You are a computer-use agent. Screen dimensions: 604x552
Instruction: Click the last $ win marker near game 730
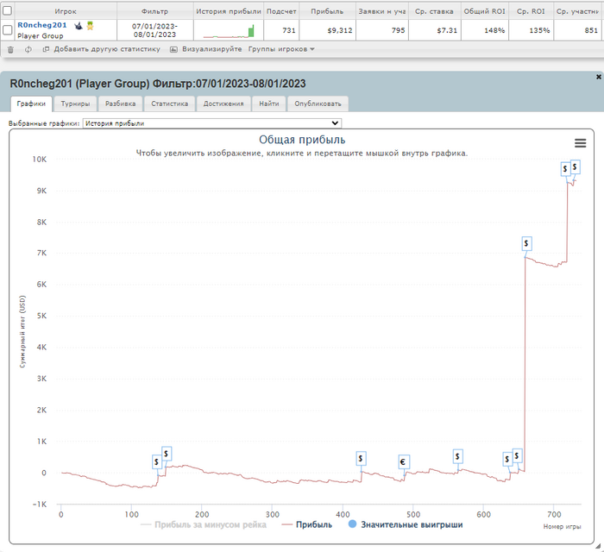(x=575, y=166)
